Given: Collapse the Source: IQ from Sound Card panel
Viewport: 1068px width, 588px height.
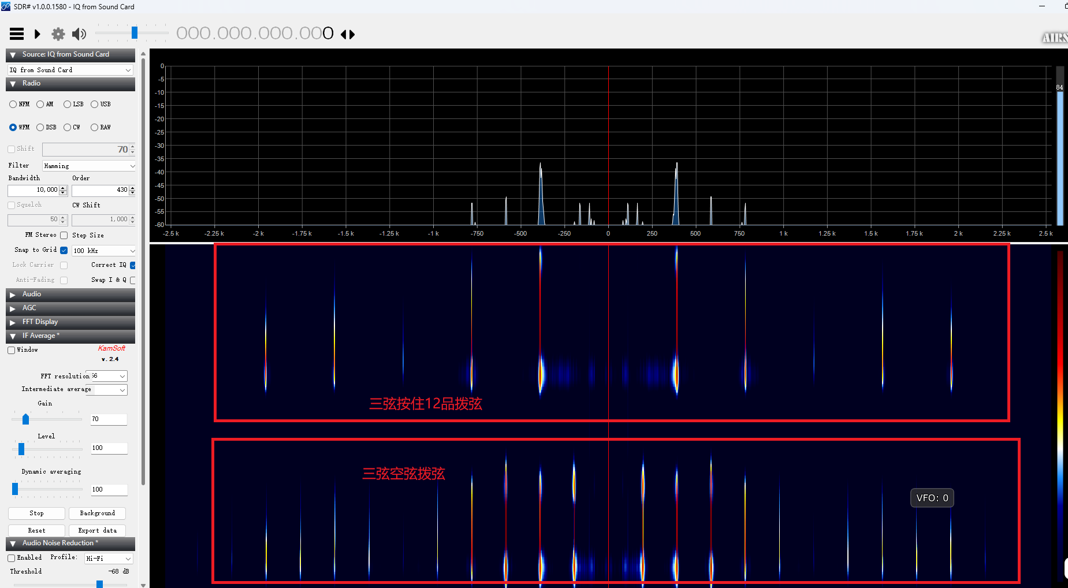Looking at the screenshot, I should point(13,55).
